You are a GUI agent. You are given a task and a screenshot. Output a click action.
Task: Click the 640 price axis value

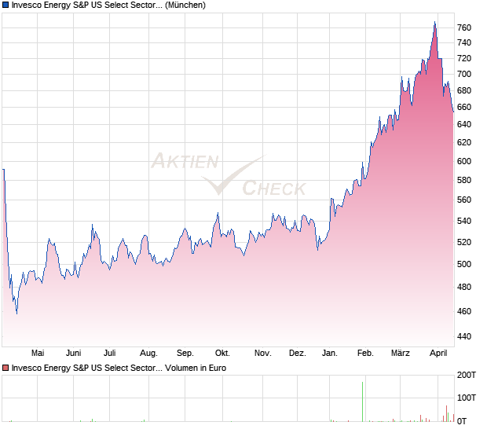(464, 125)
